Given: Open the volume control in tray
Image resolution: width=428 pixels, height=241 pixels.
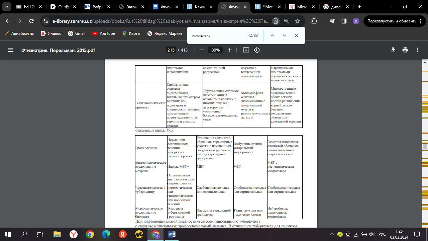Looking at the screenshot, I should (x=372, y=234).
